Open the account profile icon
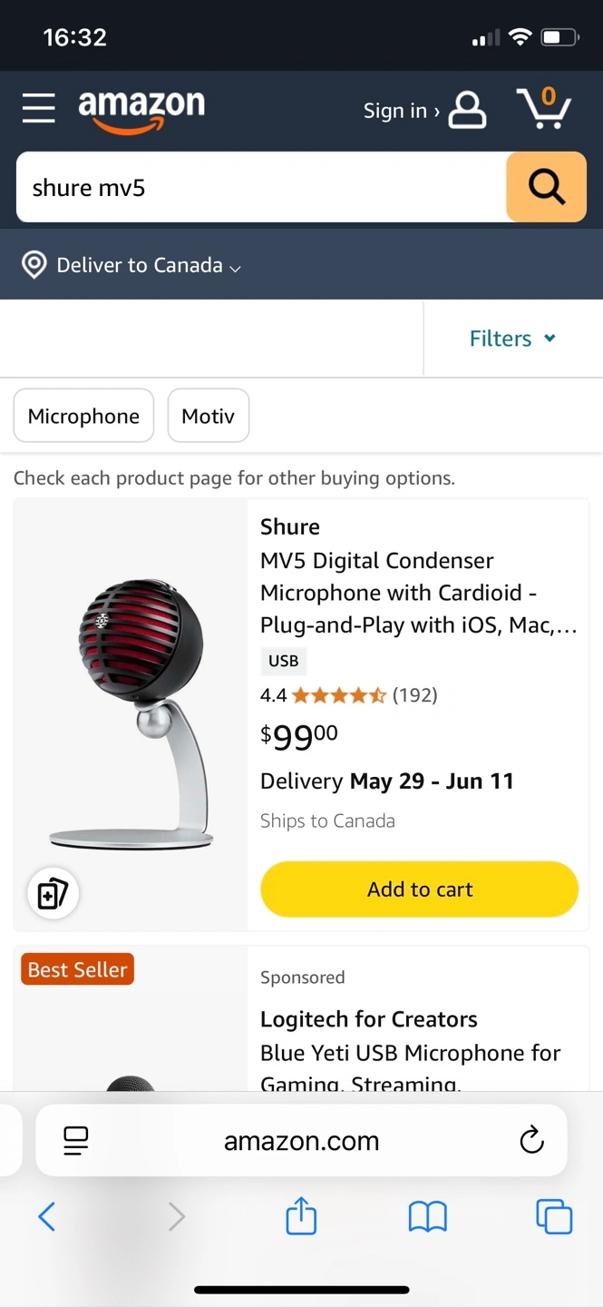The height and width of the screenshot is (1307, 603). [x=467, y=110]
